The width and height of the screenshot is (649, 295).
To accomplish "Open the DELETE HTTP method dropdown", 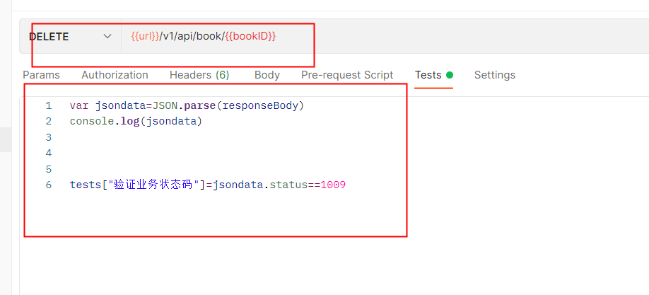I will [x=71, y=37].
